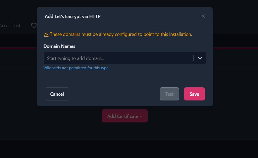Click the 'Wildcards not permitted' hint text

point(76,68)
